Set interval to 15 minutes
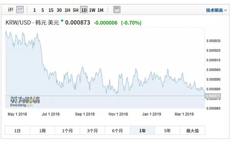 click(51, 10)
